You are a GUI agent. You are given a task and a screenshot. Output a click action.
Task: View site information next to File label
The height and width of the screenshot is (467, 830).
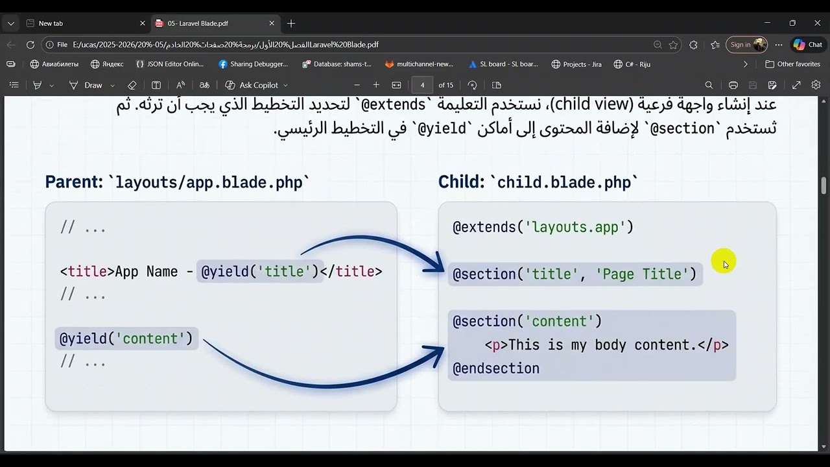56,45
